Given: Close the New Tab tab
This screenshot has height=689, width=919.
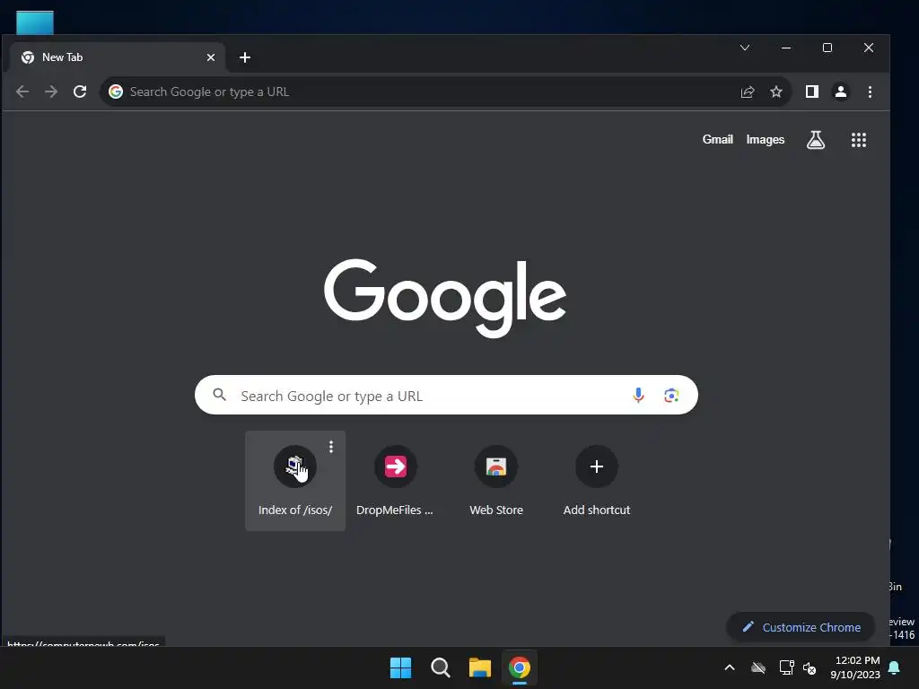Looking at the screenshot, I should point(210,57).
